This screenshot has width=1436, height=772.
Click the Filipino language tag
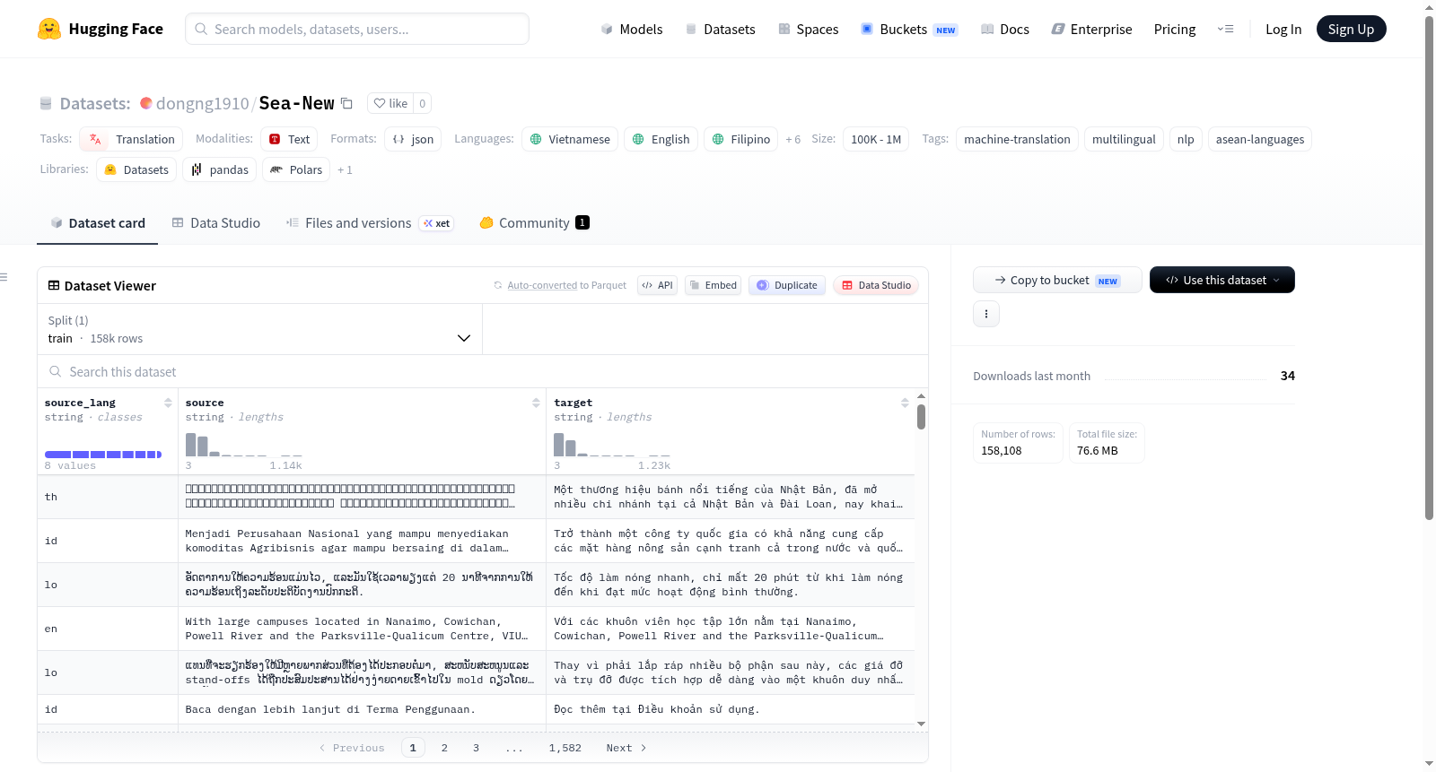tap(740, 139)
